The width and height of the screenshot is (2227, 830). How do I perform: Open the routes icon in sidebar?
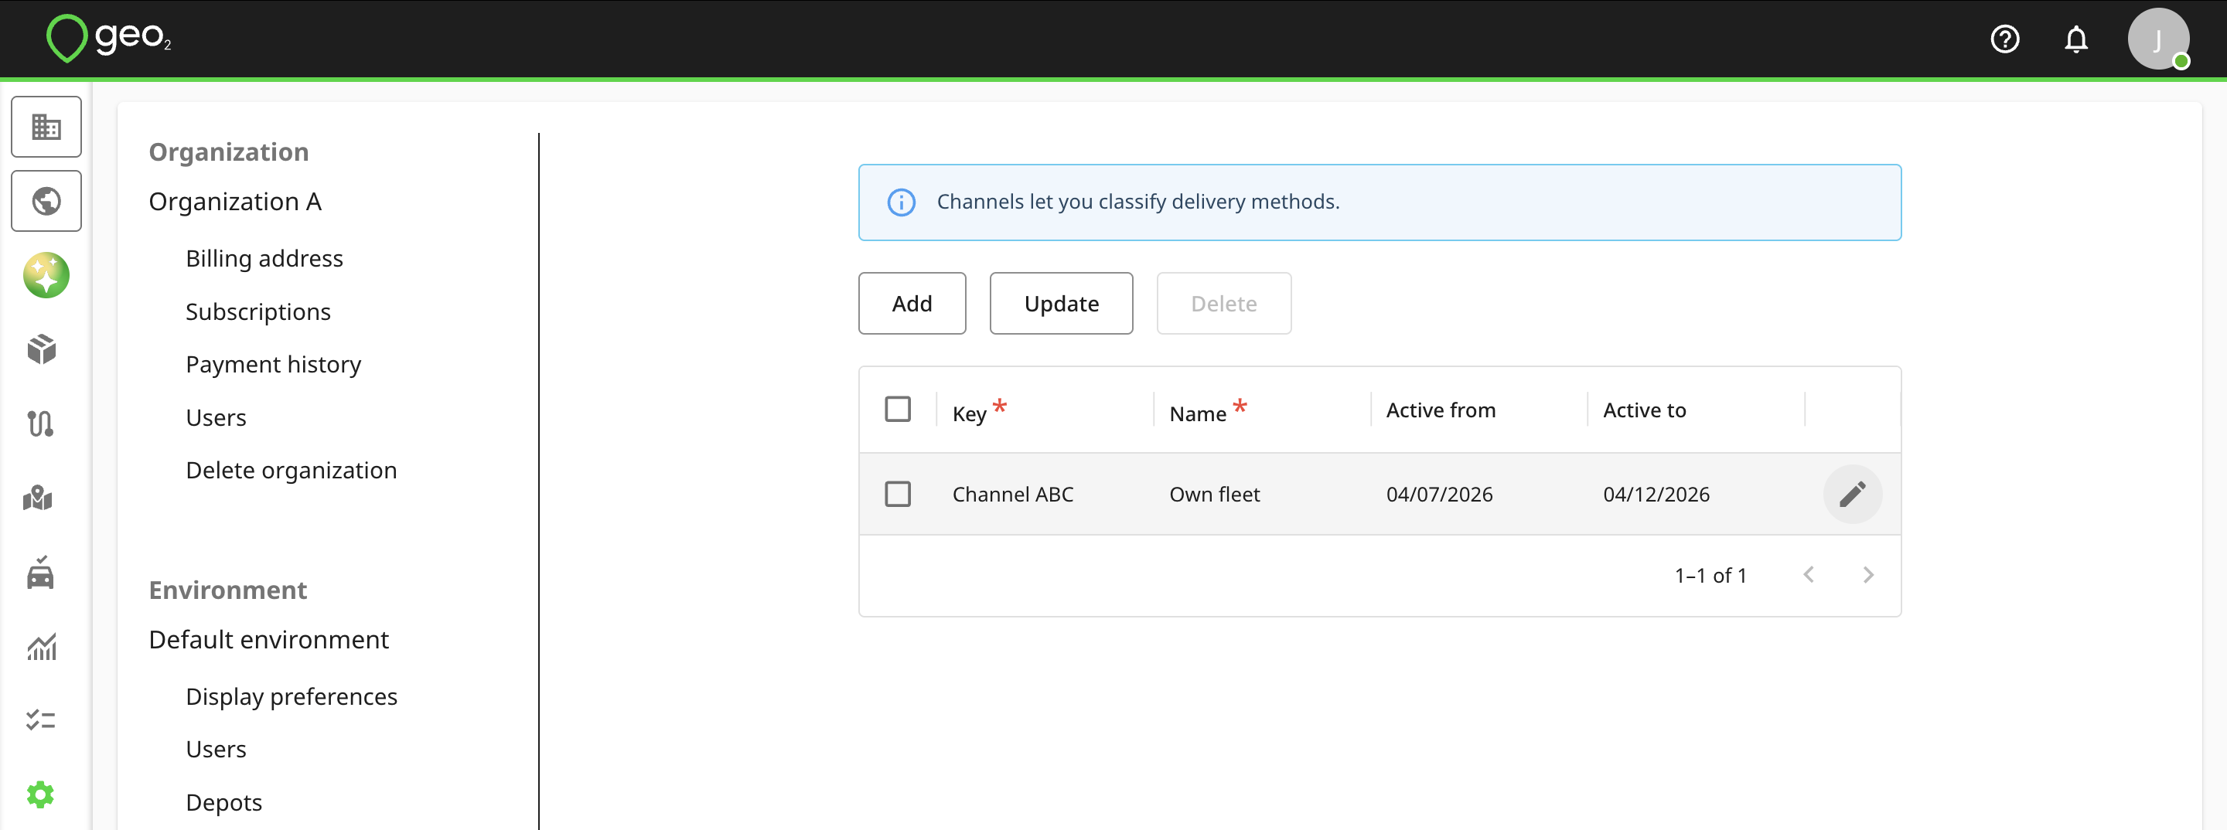41,424
